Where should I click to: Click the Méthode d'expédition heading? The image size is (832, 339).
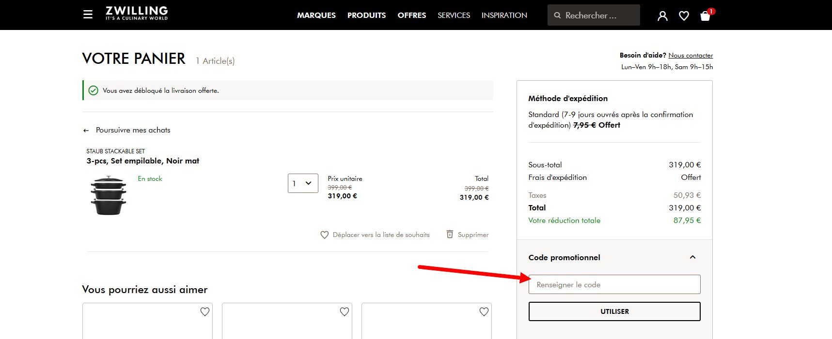[x=568, y=99]
